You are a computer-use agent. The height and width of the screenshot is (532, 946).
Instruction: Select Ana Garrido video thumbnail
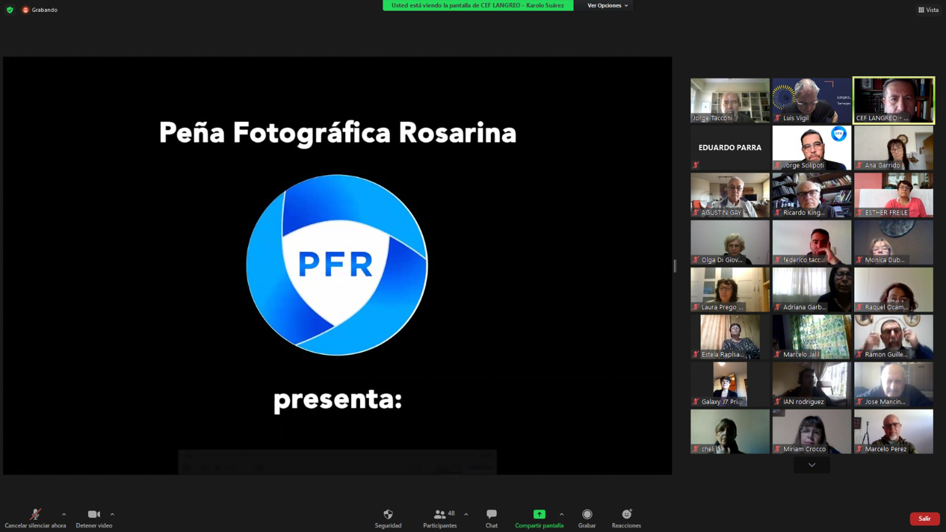click(893, 148)
